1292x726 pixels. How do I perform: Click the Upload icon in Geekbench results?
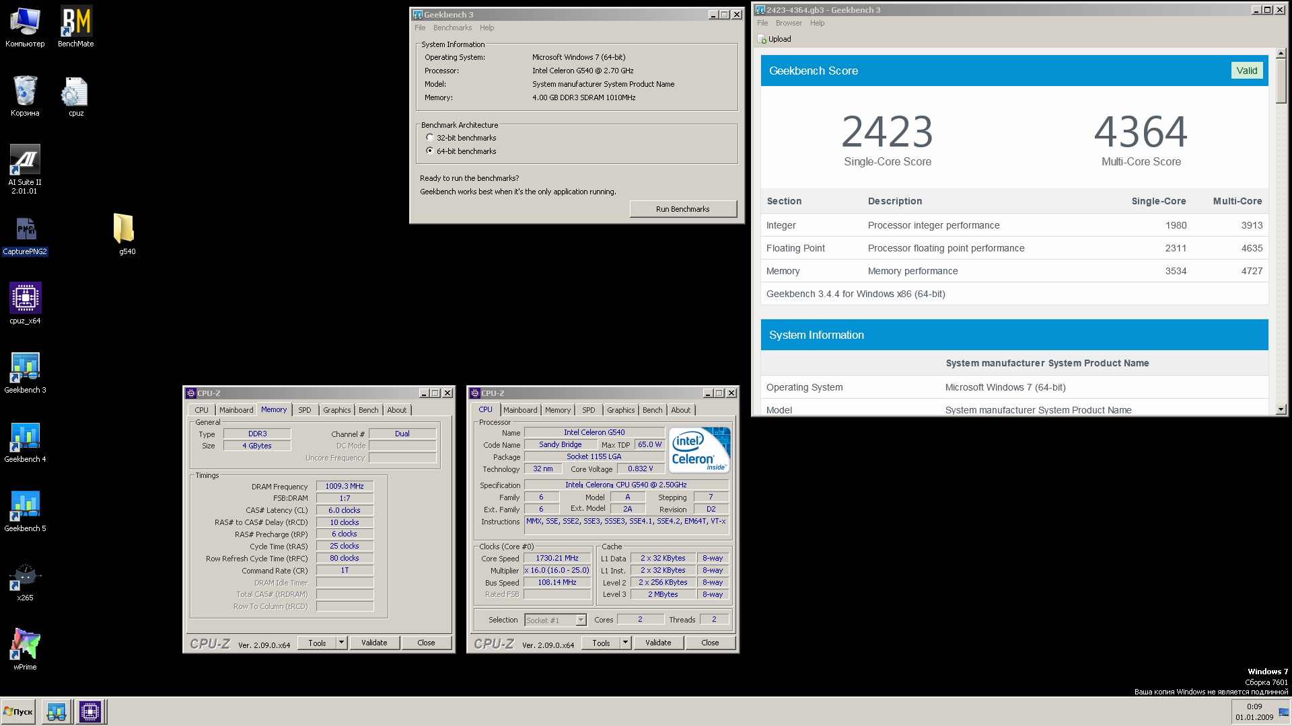(x=762, y=39)
